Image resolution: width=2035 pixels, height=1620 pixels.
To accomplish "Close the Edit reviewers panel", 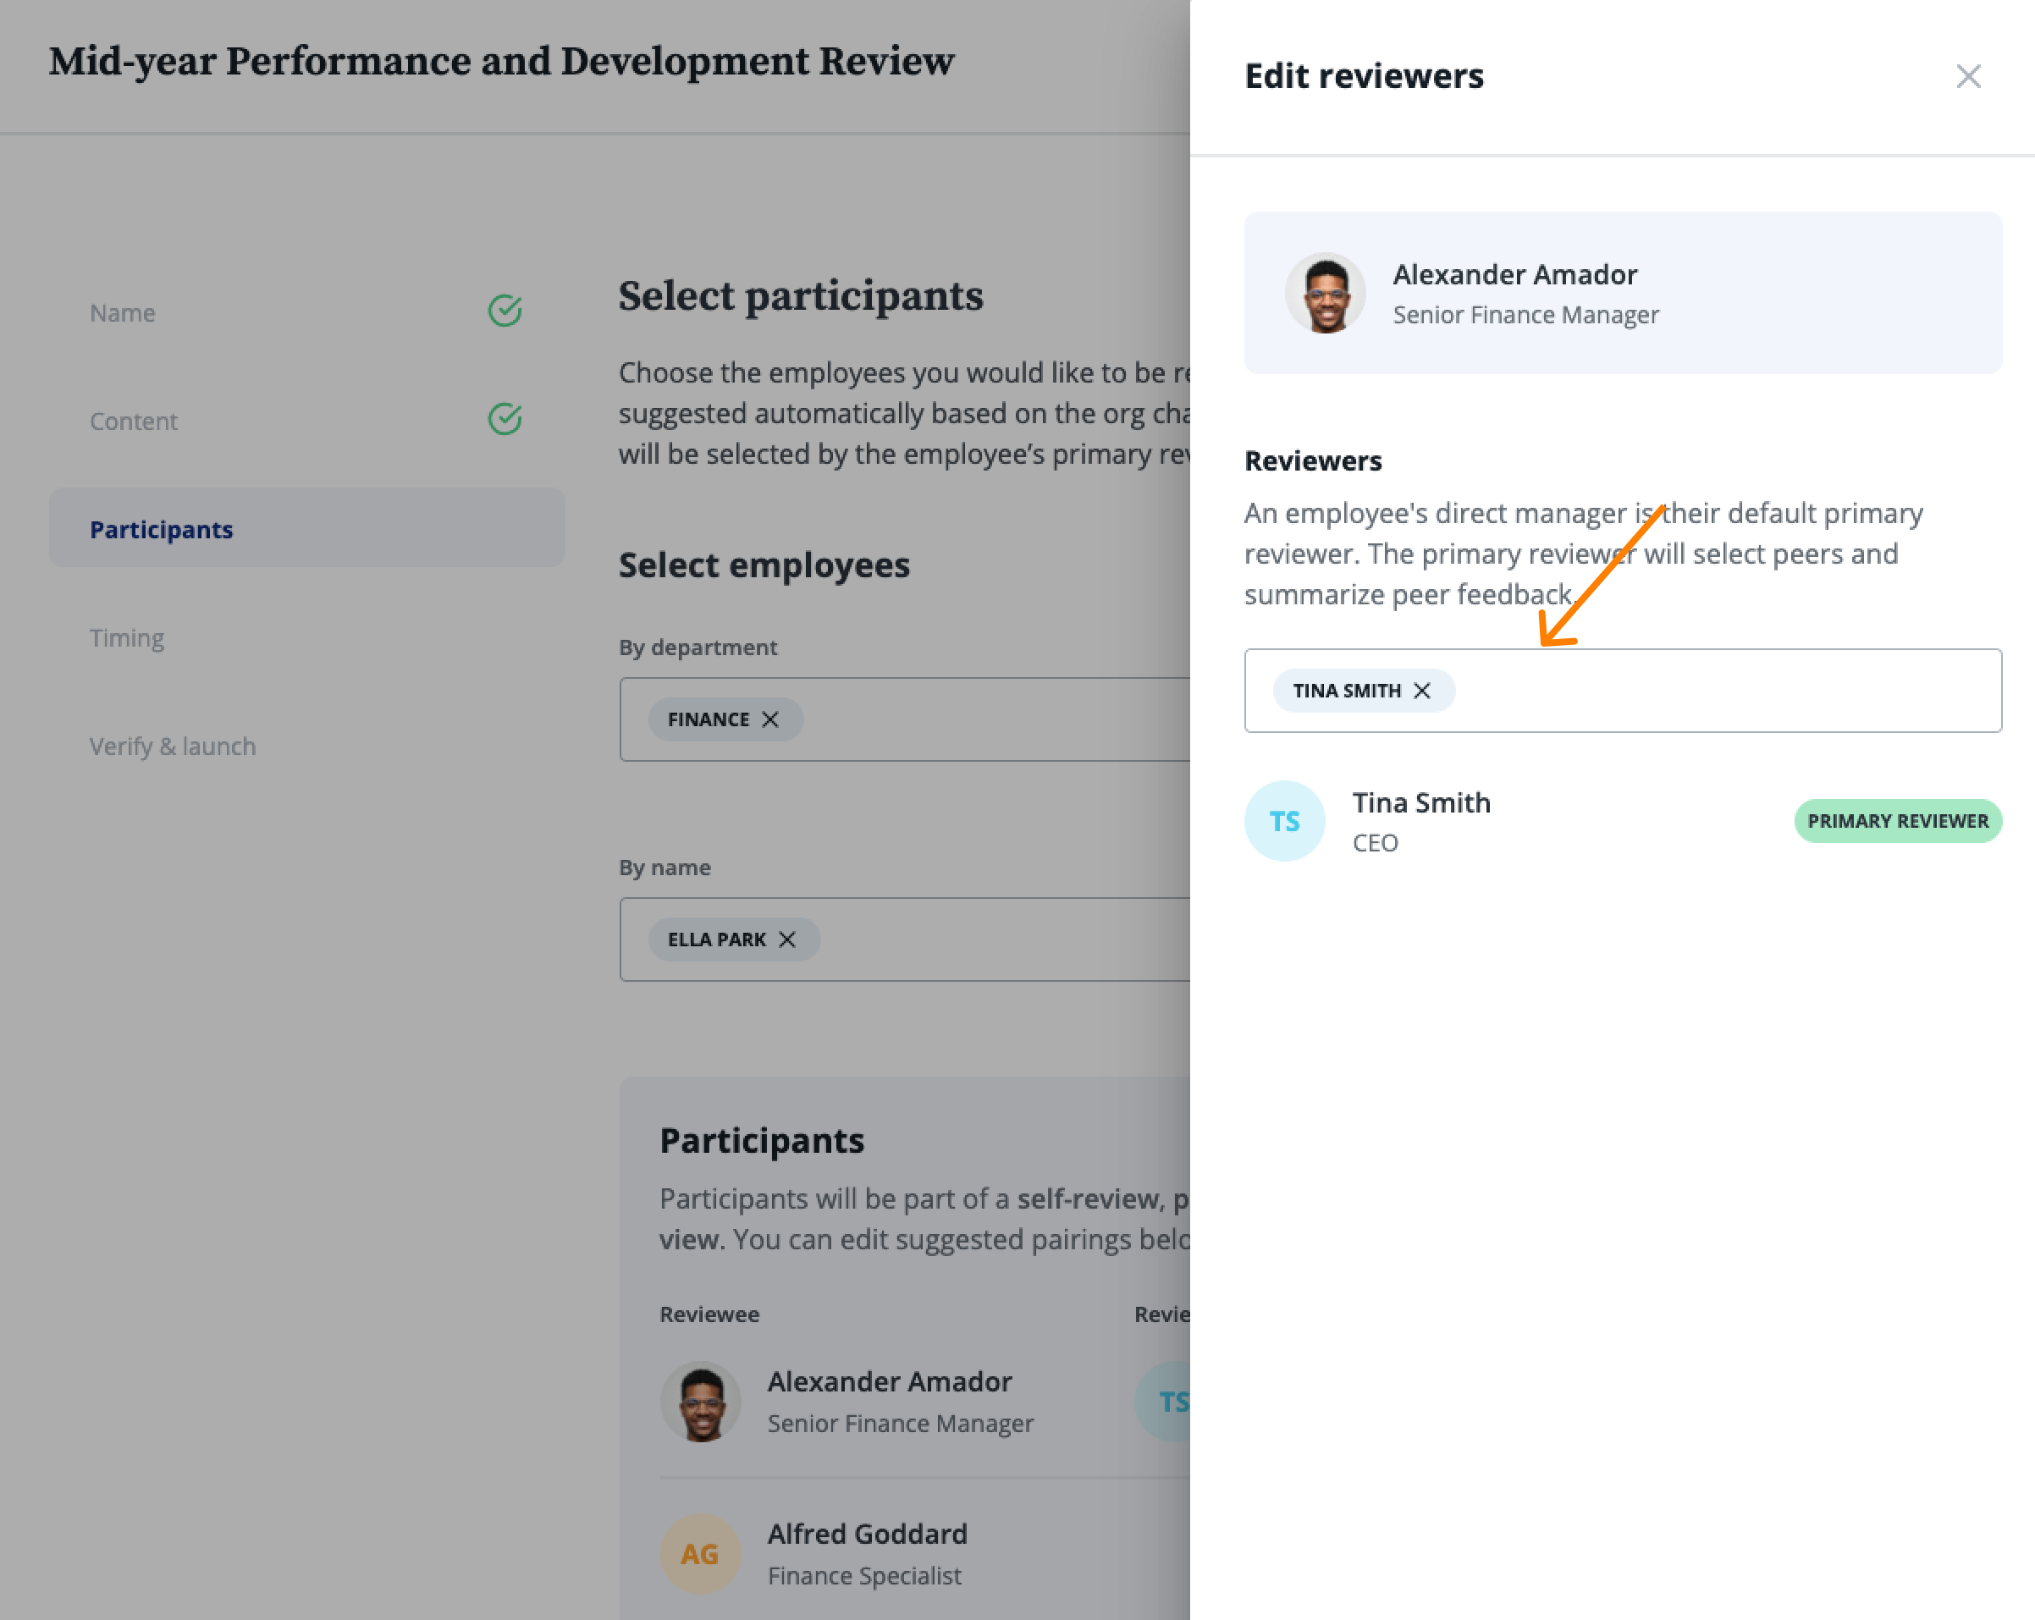I will tap(1968, 76).
